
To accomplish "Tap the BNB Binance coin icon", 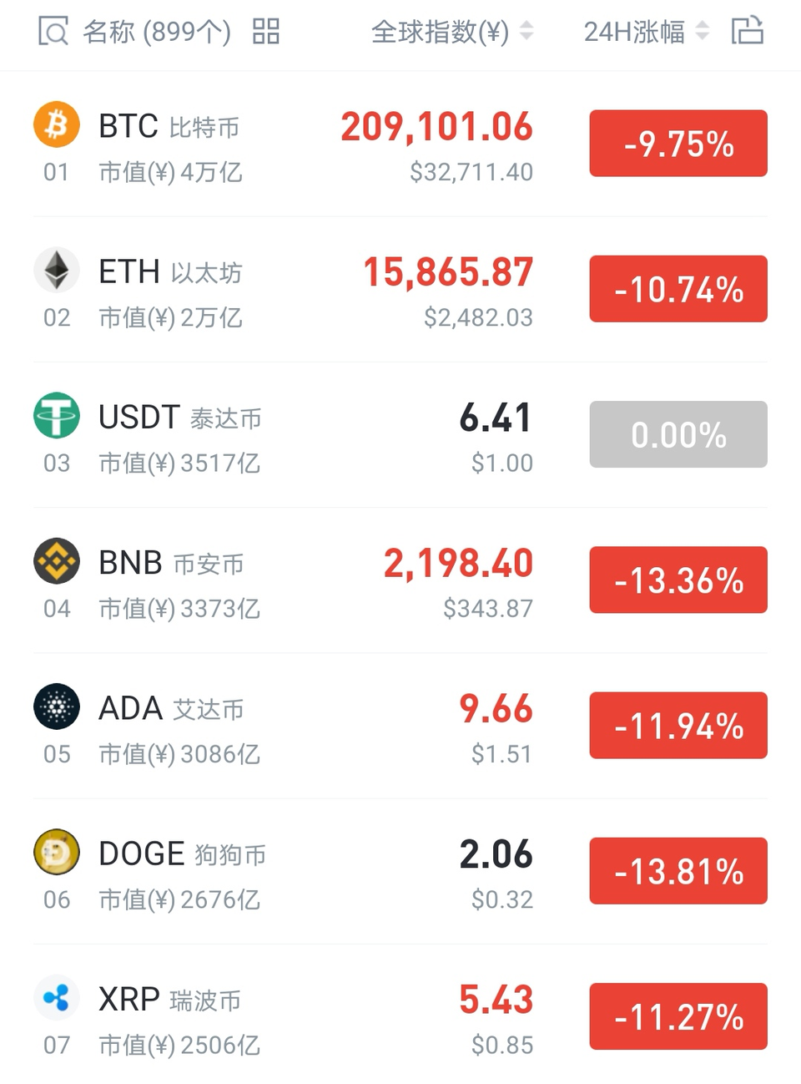I will tap(57, 561).
